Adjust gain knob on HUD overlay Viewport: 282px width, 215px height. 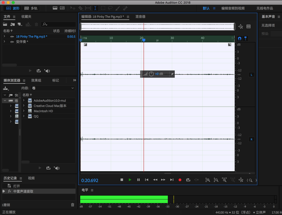pyautogui.click(x=151, y=74)
